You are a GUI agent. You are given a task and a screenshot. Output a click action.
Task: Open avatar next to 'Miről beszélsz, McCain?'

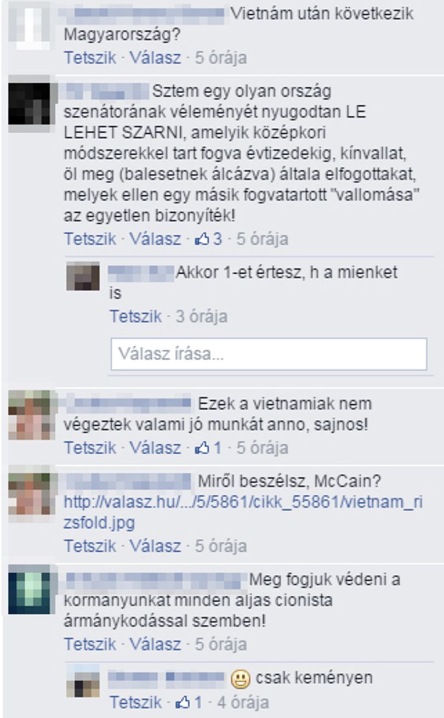point(29,494)
